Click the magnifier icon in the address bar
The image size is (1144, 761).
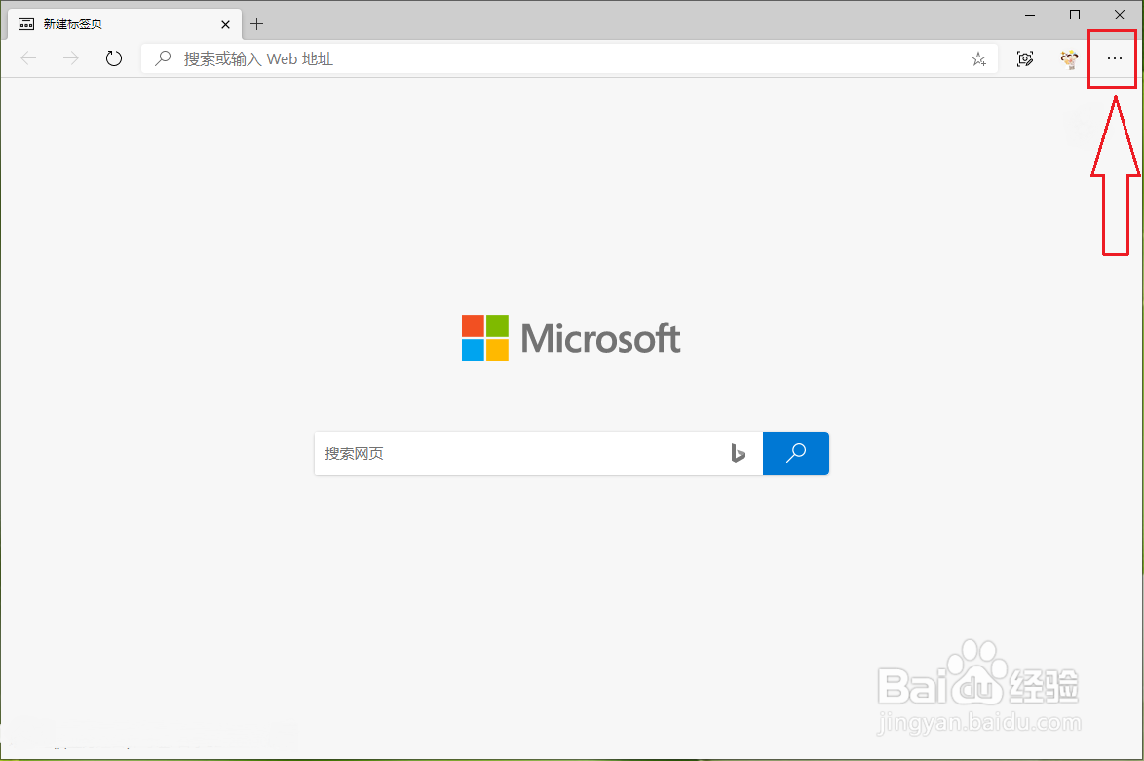tap(164, 58)
